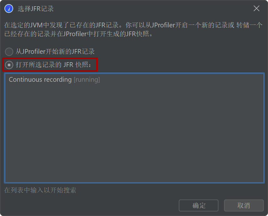The height and width of the screenshot is (216, 268).
Task: Click the first line of the description text
Action: pyautogui.click(x=133, y=25)
